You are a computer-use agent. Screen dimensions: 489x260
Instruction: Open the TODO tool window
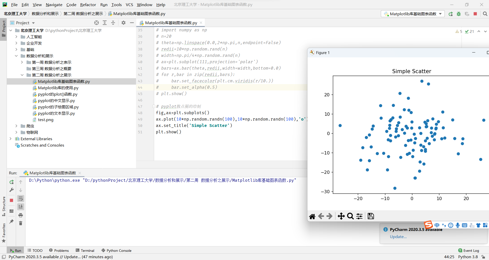pos(35,251)
